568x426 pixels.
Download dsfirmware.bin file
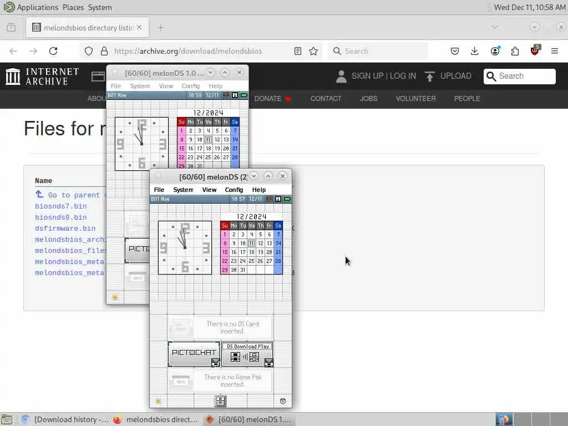pos(65,229)
